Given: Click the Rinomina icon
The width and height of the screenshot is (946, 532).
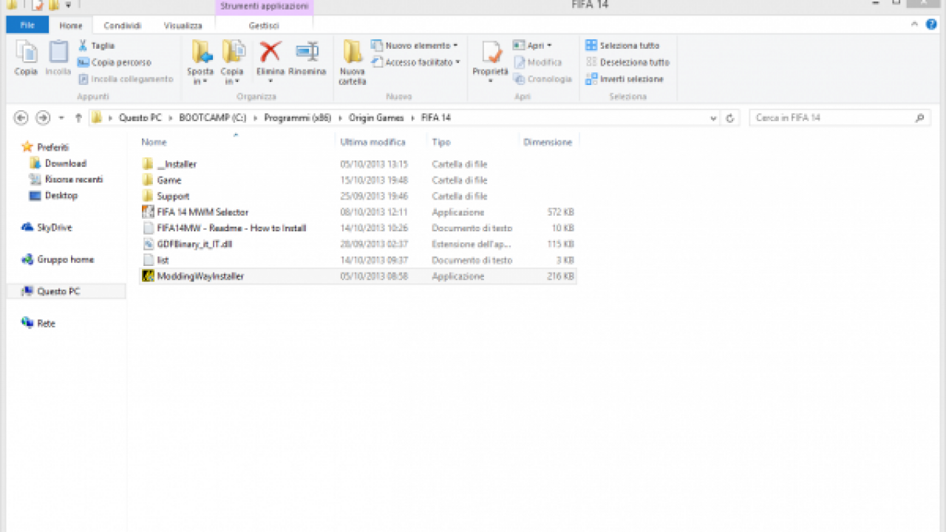Looking at the screenshot, I should 307,52.
